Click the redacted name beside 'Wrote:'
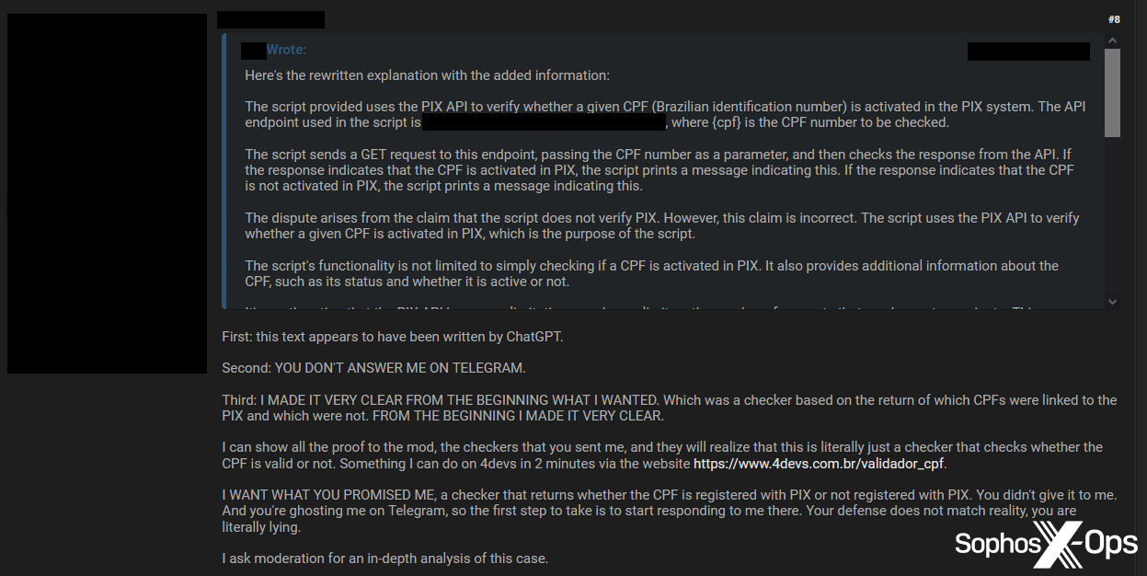This screenshot has width=1147, height=576. (253, 49)
